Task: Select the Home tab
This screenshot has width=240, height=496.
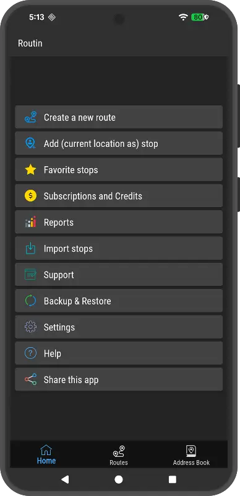Action: [x=46, y=454]
